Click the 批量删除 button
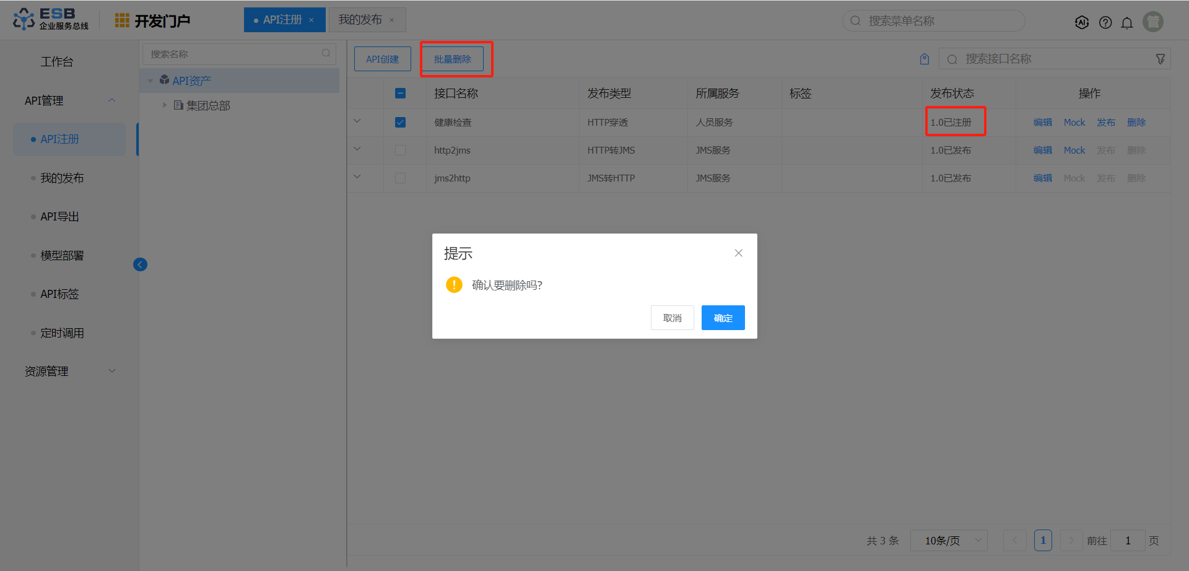The image size is (1189, 571). pyautogui.click(x=453, y=59)
